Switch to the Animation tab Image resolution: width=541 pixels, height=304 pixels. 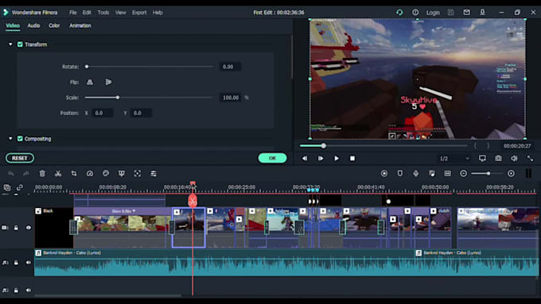[80, 25]
